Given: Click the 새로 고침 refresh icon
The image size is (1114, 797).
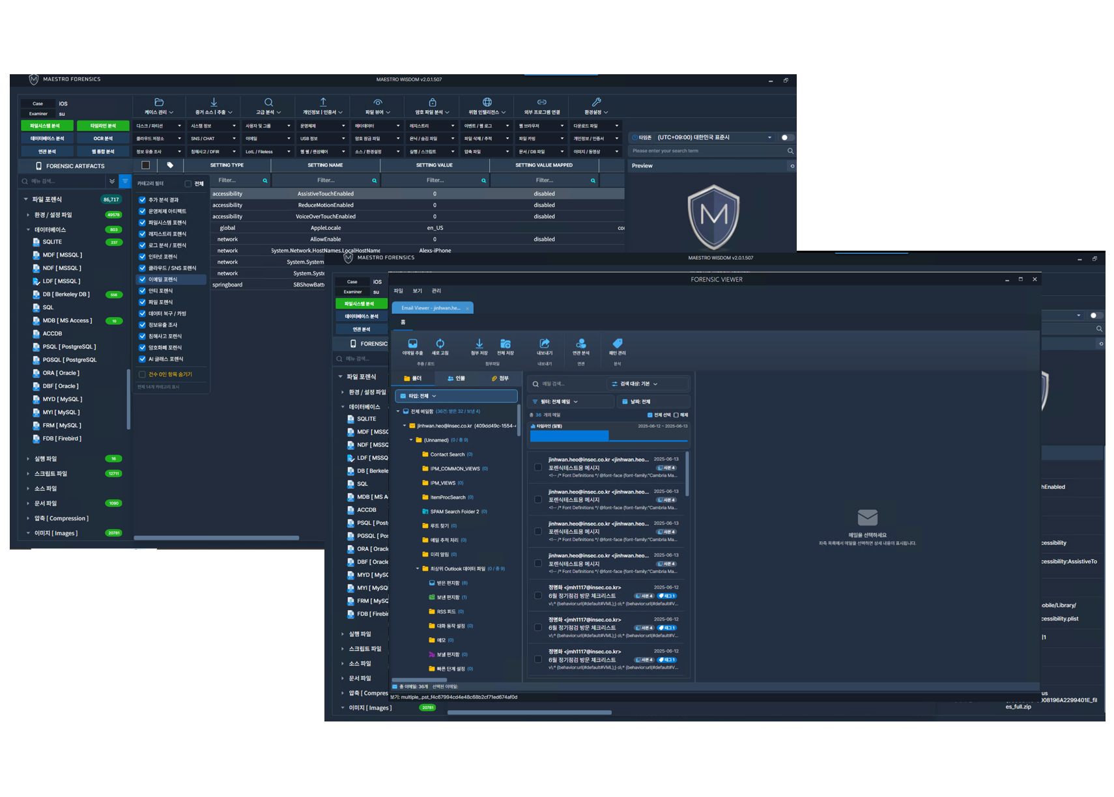Looking at the screenshot, I should point(440,344).
